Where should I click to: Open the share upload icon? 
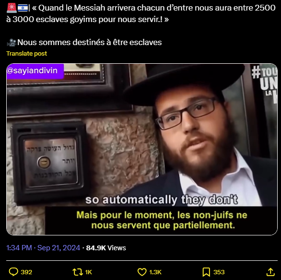270,272
